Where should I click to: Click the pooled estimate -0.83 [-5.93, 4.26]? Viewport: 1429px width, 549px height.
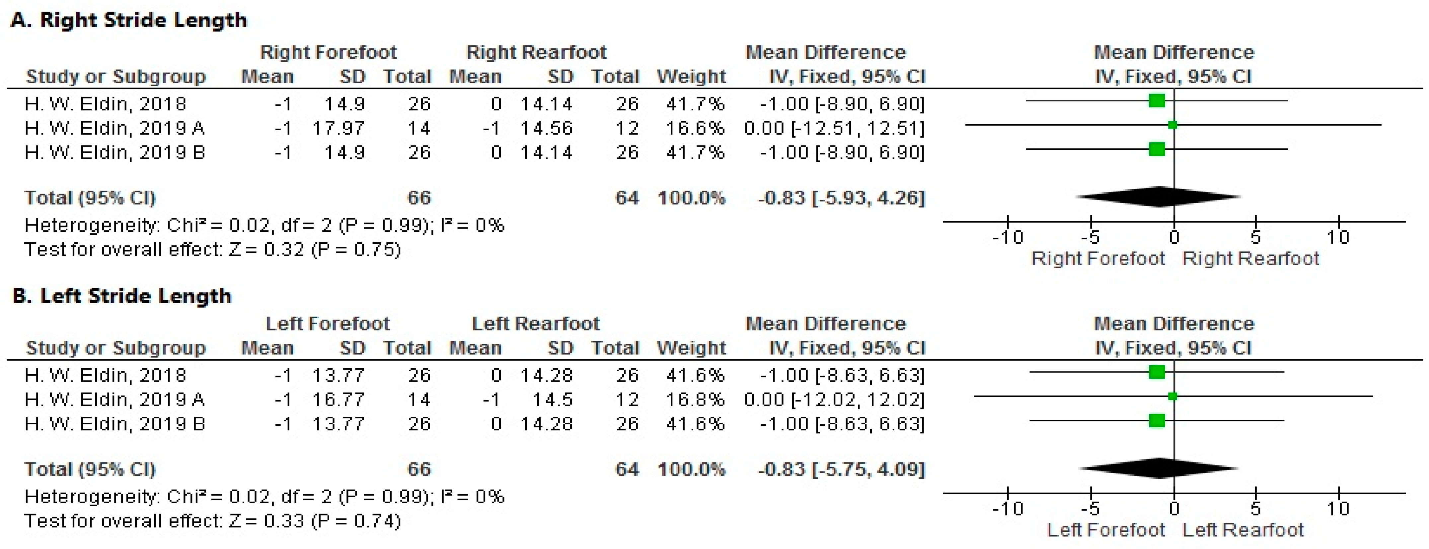(x=841, y=198)
